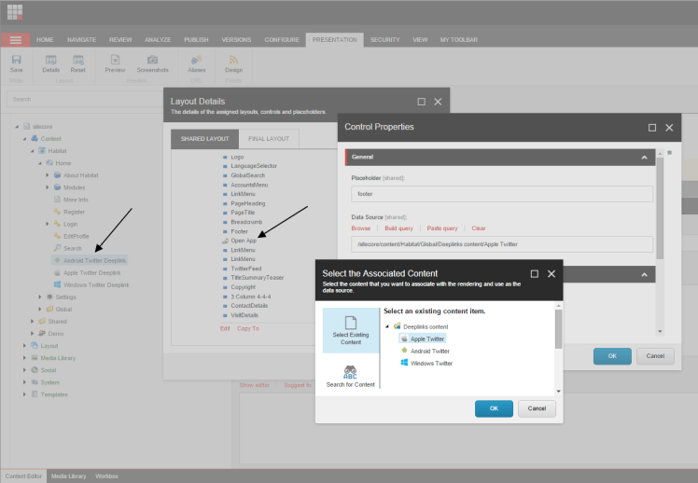Image resolution: width=698 pixels, height=483 pixels.
Task: Collapse the Deeplinks content node
Action: pyautogui.click(x=387, y=326)
